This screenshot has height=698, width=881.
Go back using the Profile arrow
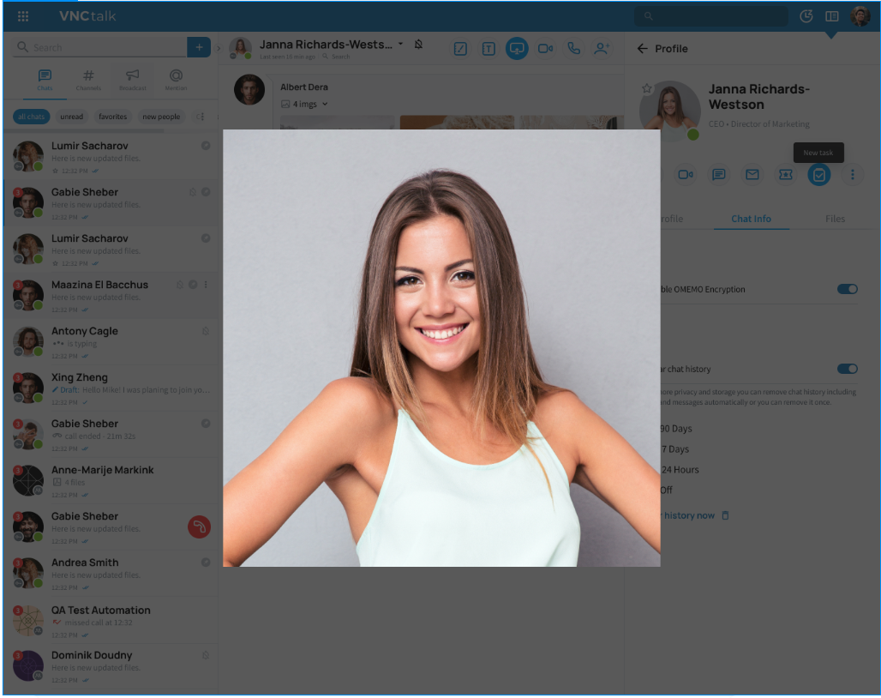(x=642, y=49)
